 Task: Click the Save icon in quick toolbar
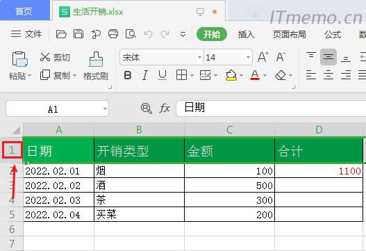(x=78, y=34)
